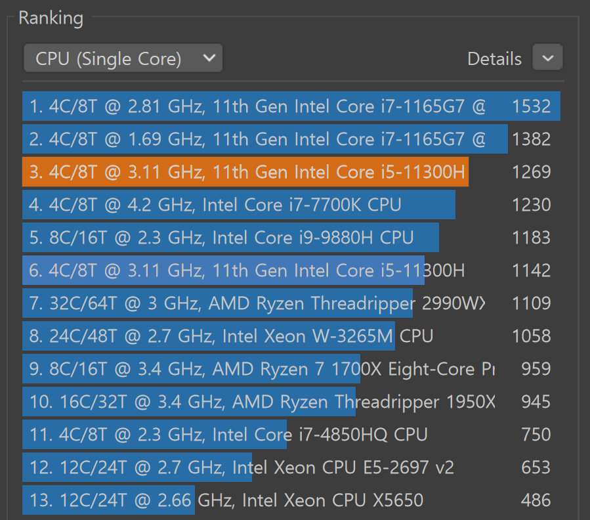Click the score 945

[x=536, y=401]
